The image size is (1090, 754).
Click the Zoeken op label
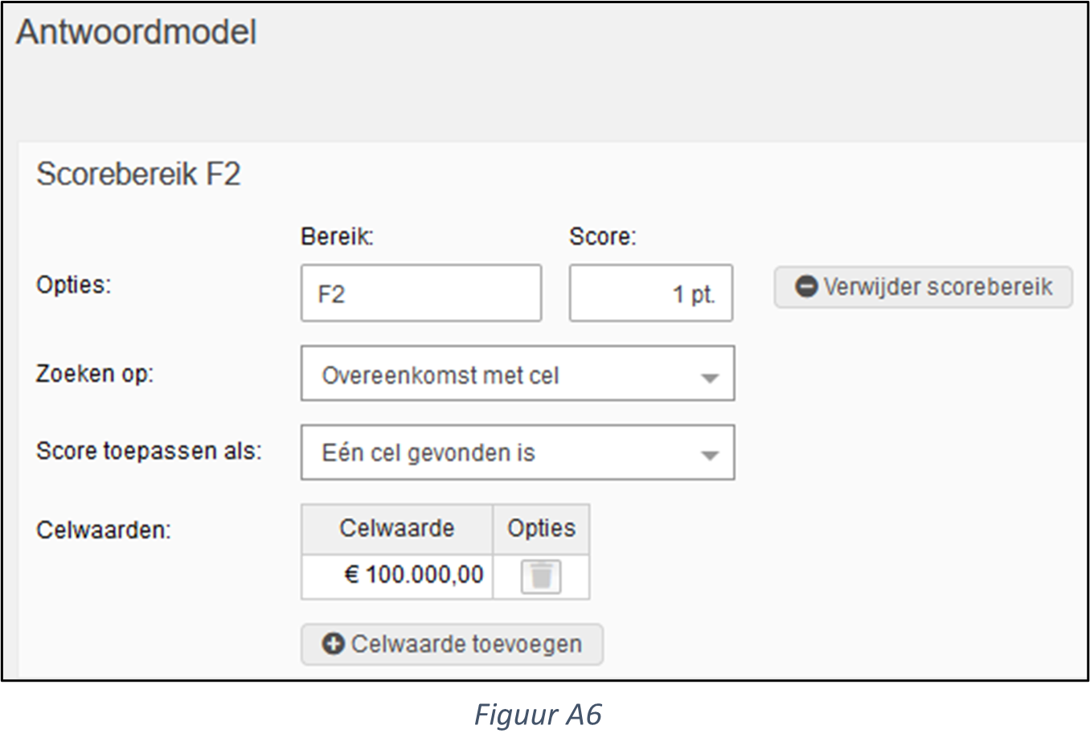coord(95,374)
